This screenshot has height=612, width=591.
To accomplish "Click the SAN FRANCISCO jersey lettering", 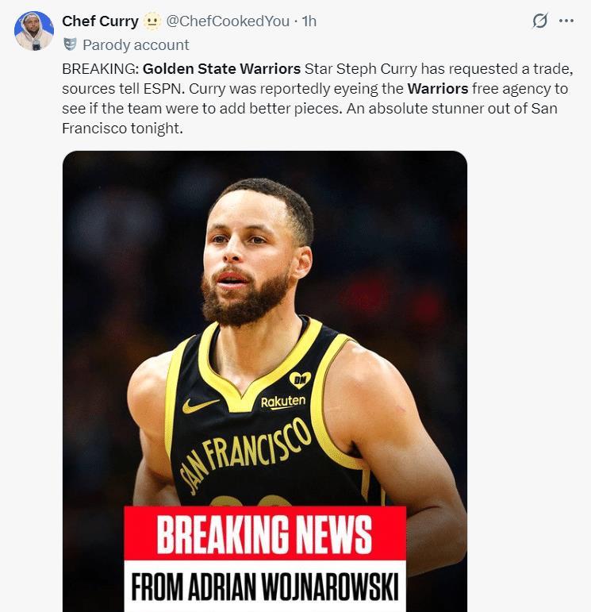I will pyautogui.click(x=246, y=456).
